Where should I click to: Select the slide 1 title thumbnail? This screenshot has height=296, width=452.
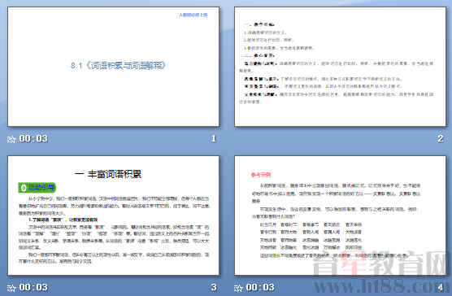tap(113, 67)
